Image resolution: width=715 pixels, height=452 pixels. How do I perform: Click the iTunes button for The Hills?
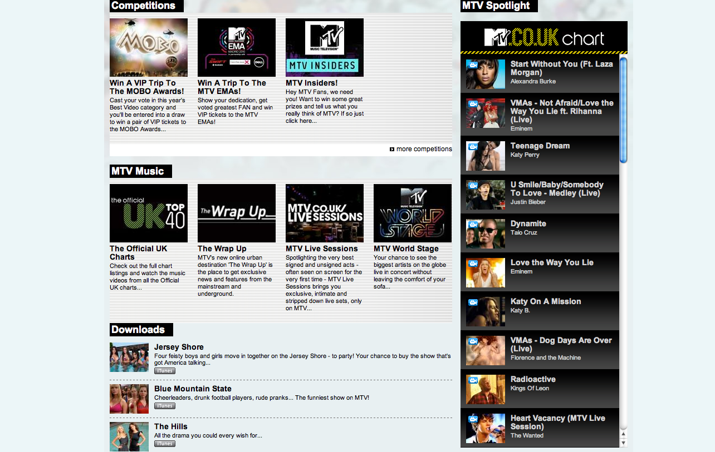164,443
